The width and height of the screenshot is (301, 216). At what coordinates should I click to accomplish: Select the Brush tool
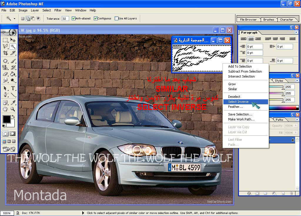pos(13,61)
